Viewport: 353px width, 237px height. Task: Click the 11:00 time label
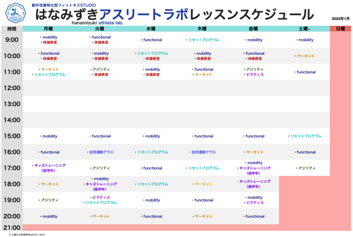pos(12,72)
